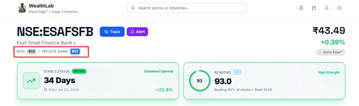
Task: Click the ACTIVE status pill
Action: [79, 71]
